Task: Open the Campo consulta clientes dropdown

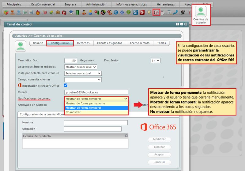Action: point(83,80)
